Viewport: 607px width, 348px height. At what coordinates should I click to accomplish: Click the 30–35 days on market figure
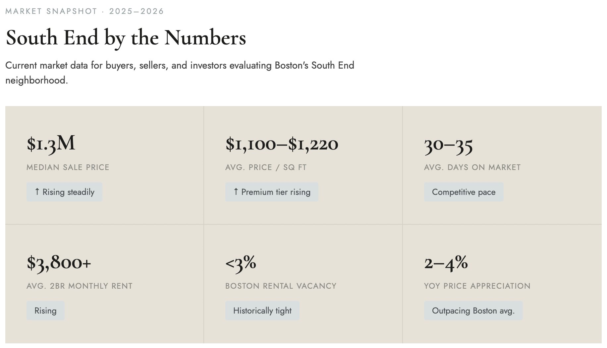tap(448, 145)
